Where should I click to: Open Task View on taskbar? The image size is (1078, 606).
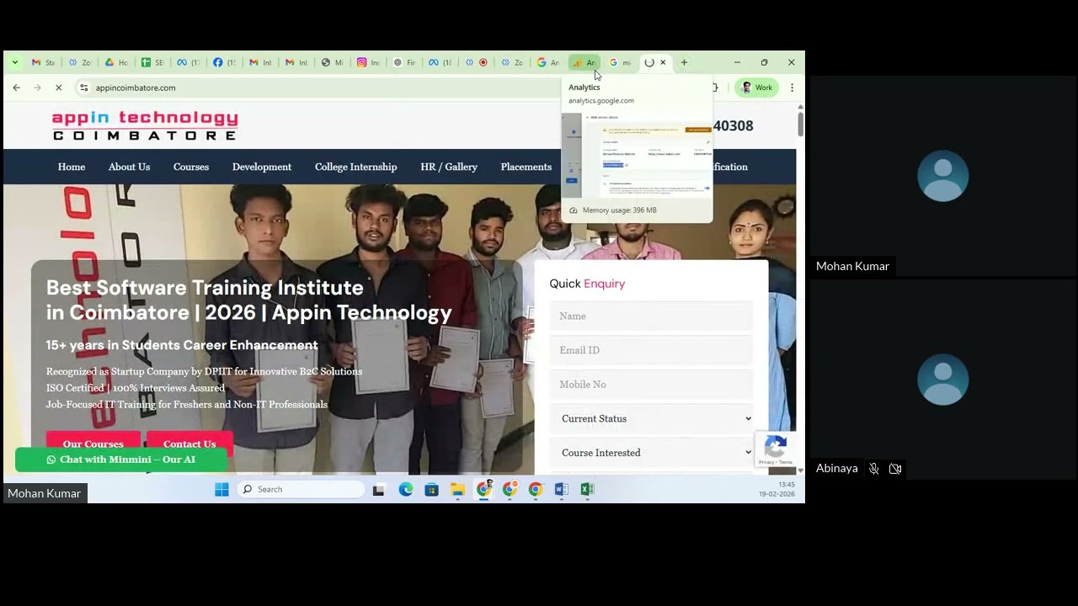pyautogui.click(x=379, y=489)
